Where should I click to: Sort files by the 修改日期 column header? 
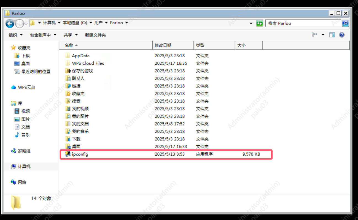tap(163, 45)
